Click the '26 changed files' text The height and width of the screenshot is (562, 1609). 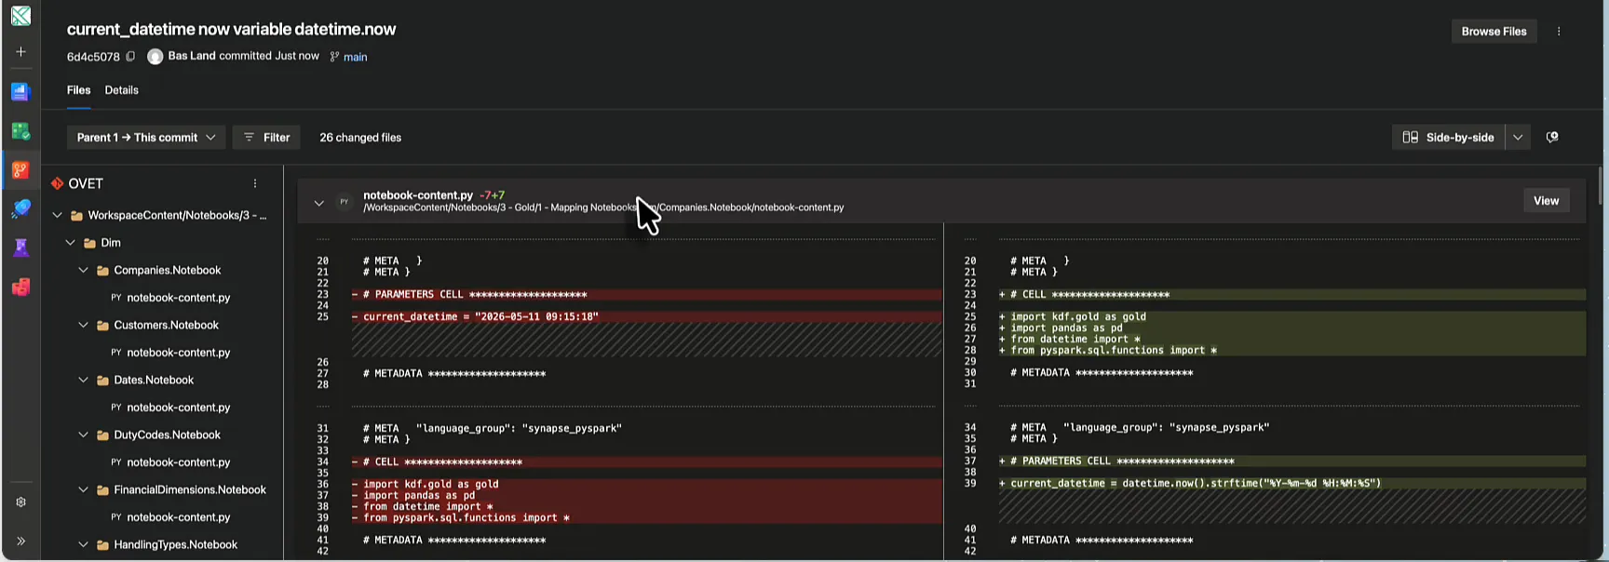coord(360,138)
